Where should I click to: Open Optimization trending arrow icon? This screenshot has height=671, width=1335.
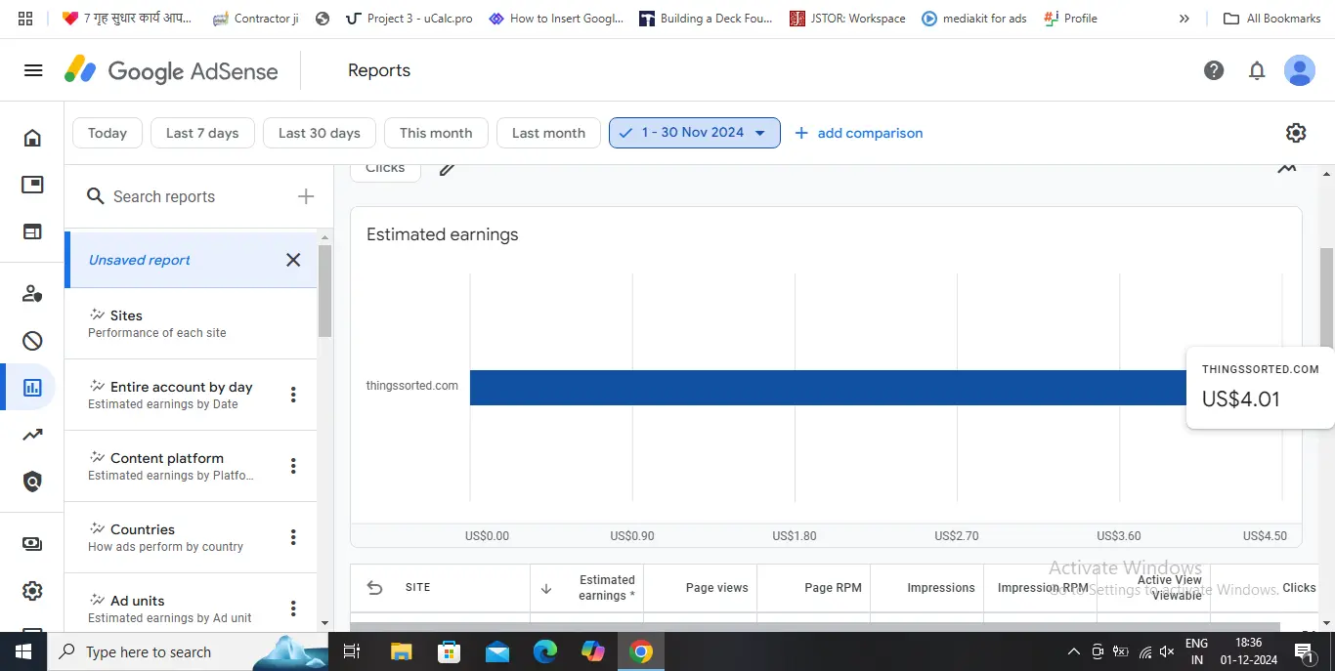pyautogui.click(x=32, y=435)
